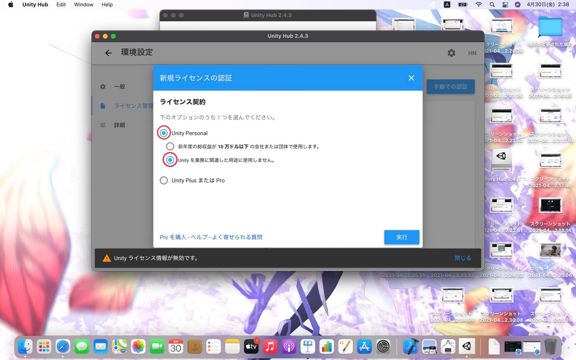The width and height of the screenshot is (576, 360).
Task: Open App Store in the Dock
Action: tap(364, 346)
